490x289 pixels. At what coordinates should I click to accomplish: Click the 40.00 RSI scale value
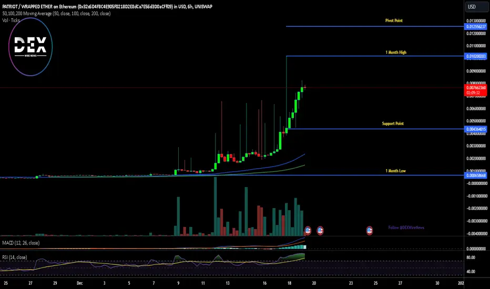[x=471, y=272]
